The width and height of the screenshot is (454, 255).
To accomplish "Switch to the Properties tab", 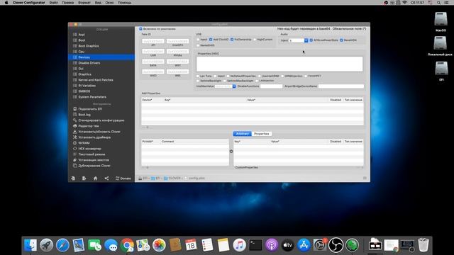I will pos(262,134).
